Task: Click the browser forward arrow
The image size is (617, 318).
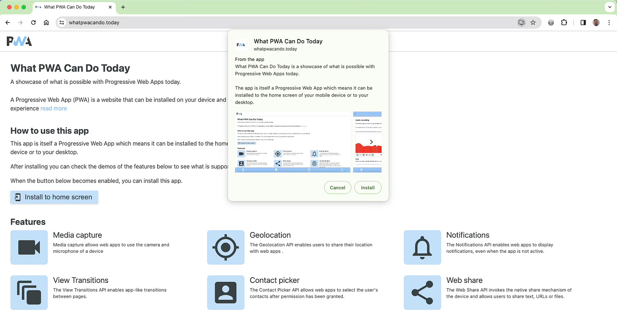Action: click(x=20, y=22)
